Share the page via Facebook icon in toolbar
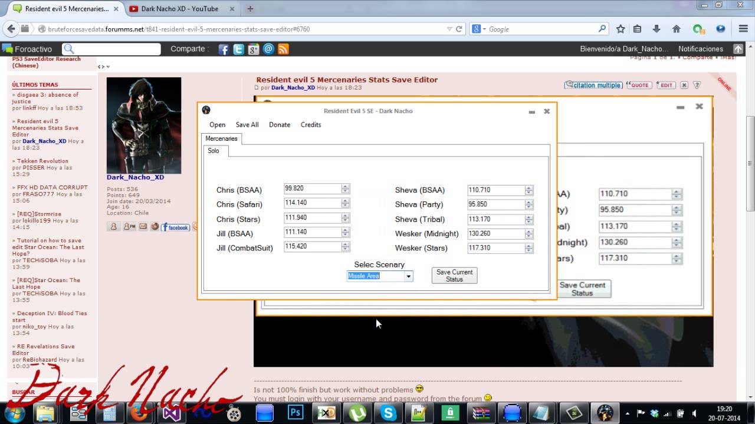Image resolution: width=755 pixels, height=424 pixels. [x=224, y=49]
